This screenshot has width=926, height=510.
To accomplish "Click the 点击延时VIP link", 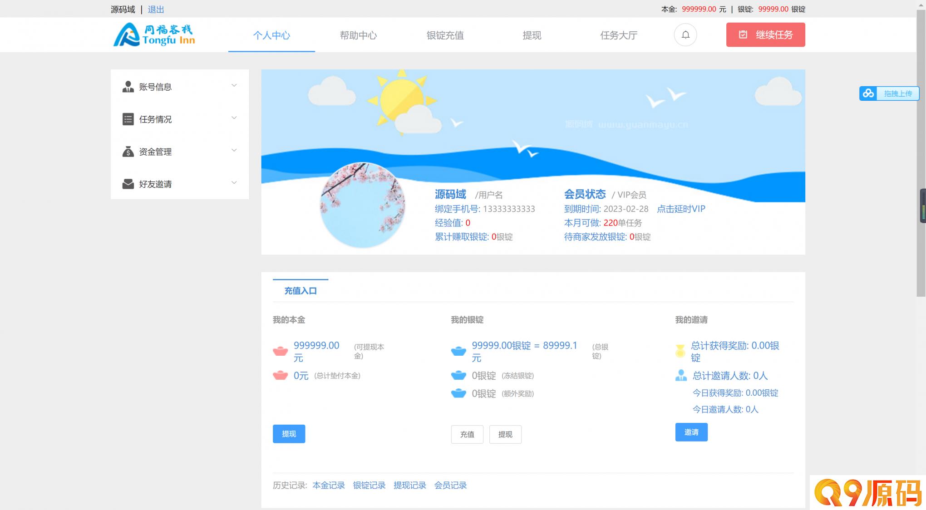I will point(681,209).
